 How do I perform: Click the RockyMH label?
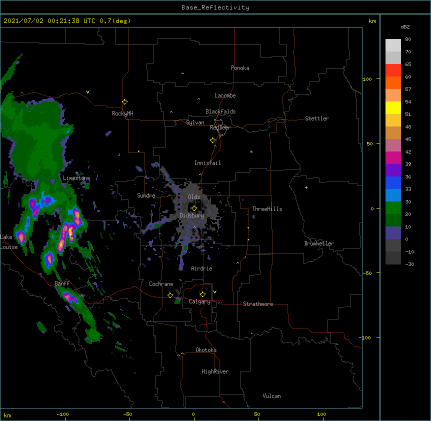click(122, 113)
